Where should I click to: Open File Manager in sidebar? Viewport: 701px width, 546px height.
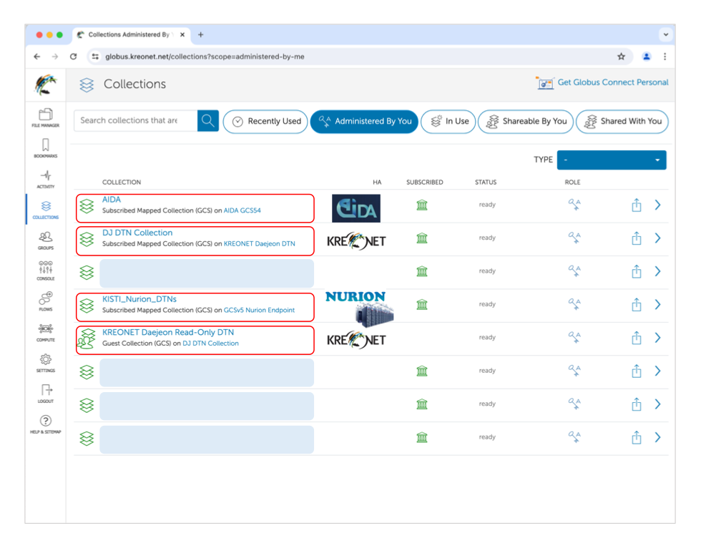(46, 118)
